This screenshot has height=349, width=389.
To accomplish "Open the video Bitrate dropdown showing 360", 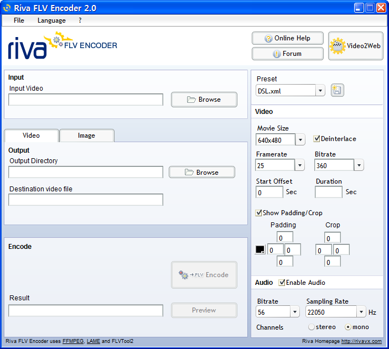I will (359, 165).
